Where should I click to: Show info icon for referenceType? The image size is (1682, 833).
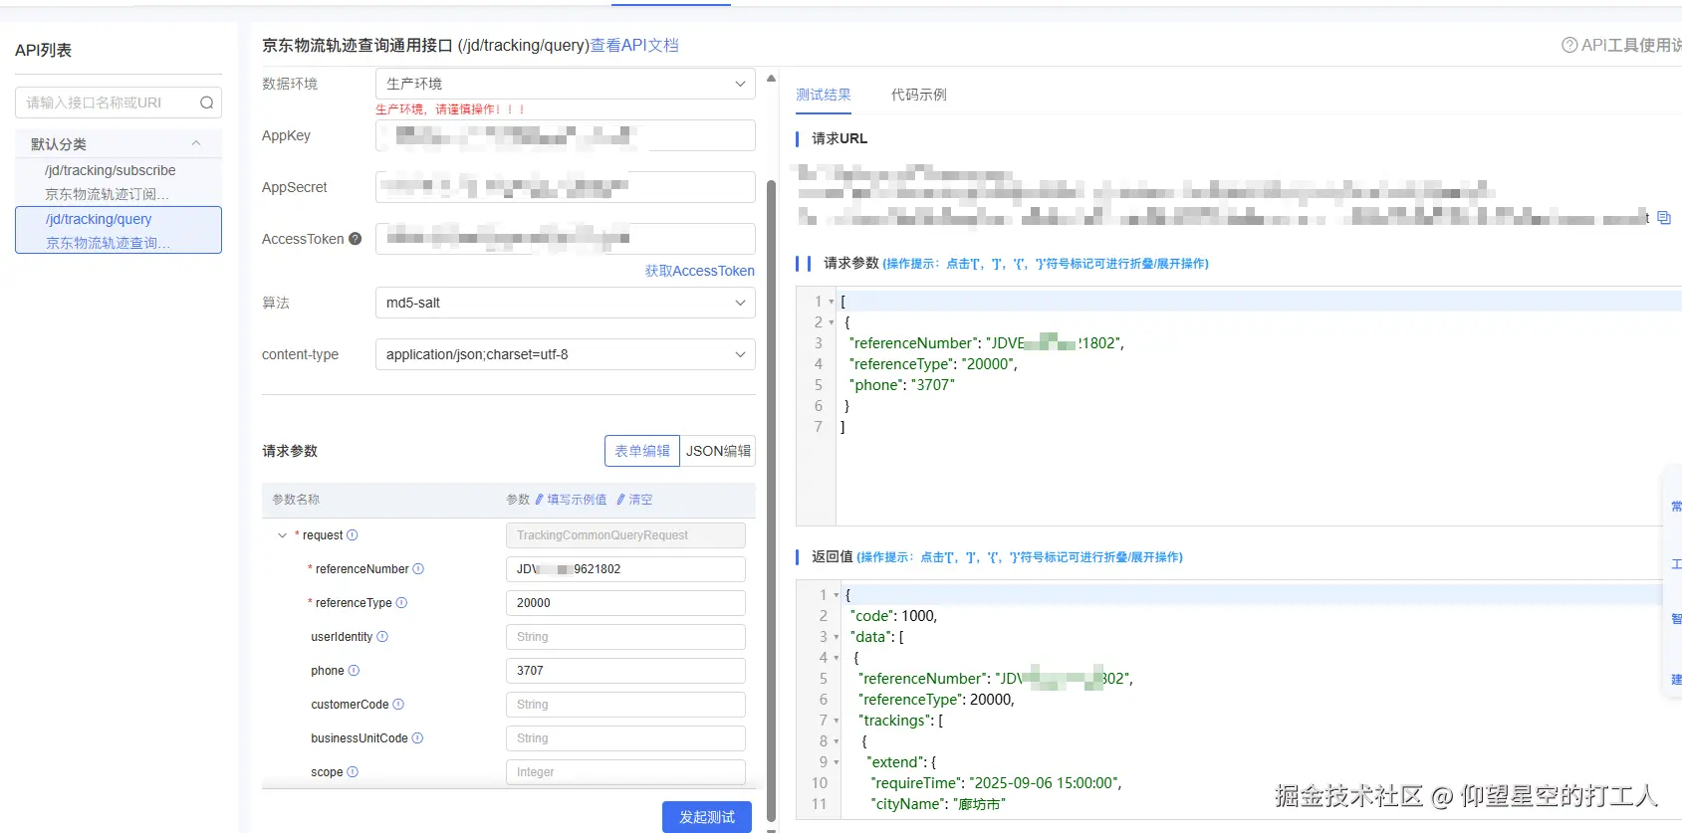[x=401, y=603]
